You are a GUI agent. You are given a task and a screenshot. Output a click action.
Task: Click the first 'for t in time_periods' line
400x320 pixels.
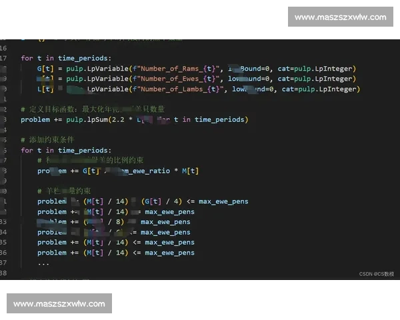click(67, 58)
